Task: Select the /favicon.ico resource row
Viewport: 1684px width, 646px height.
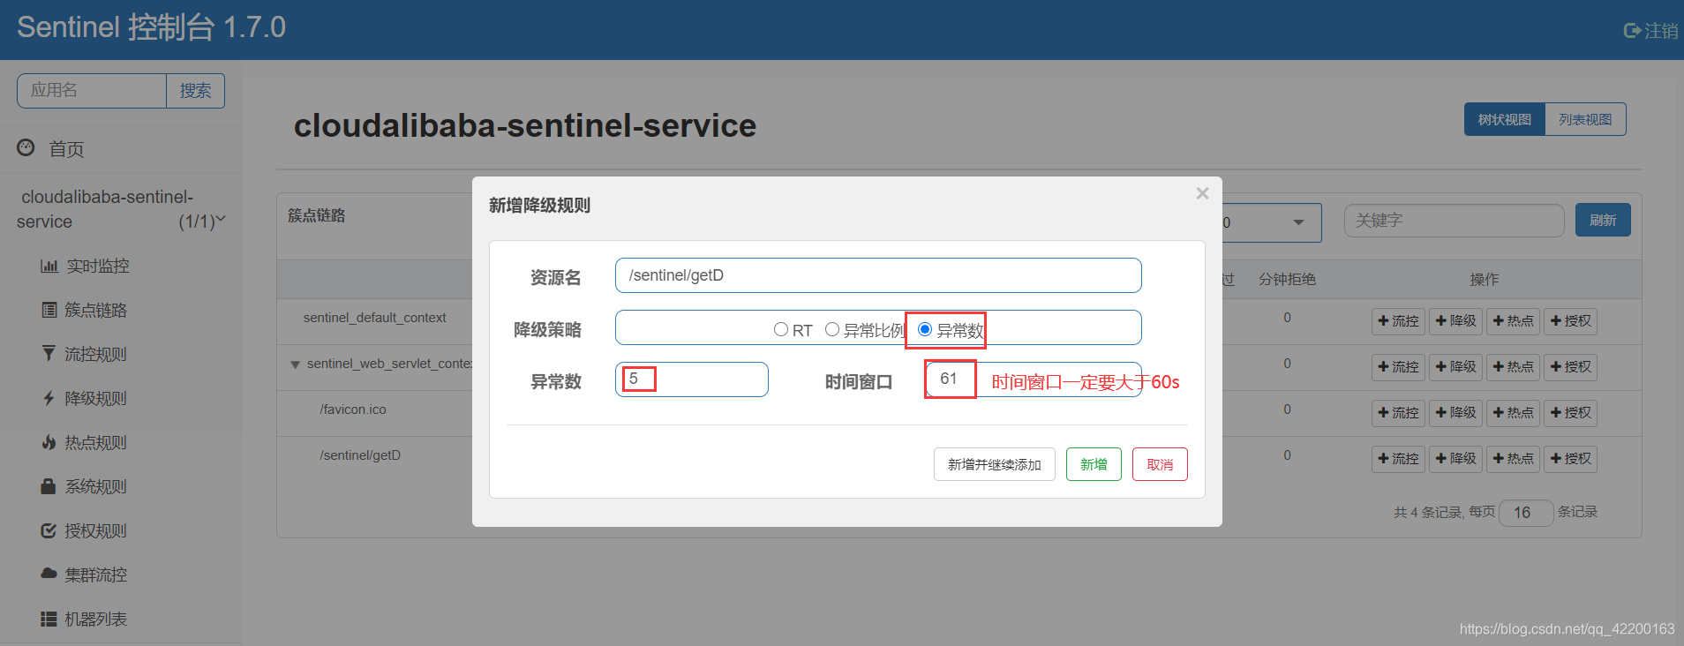Action: click(x=353, y=409)
